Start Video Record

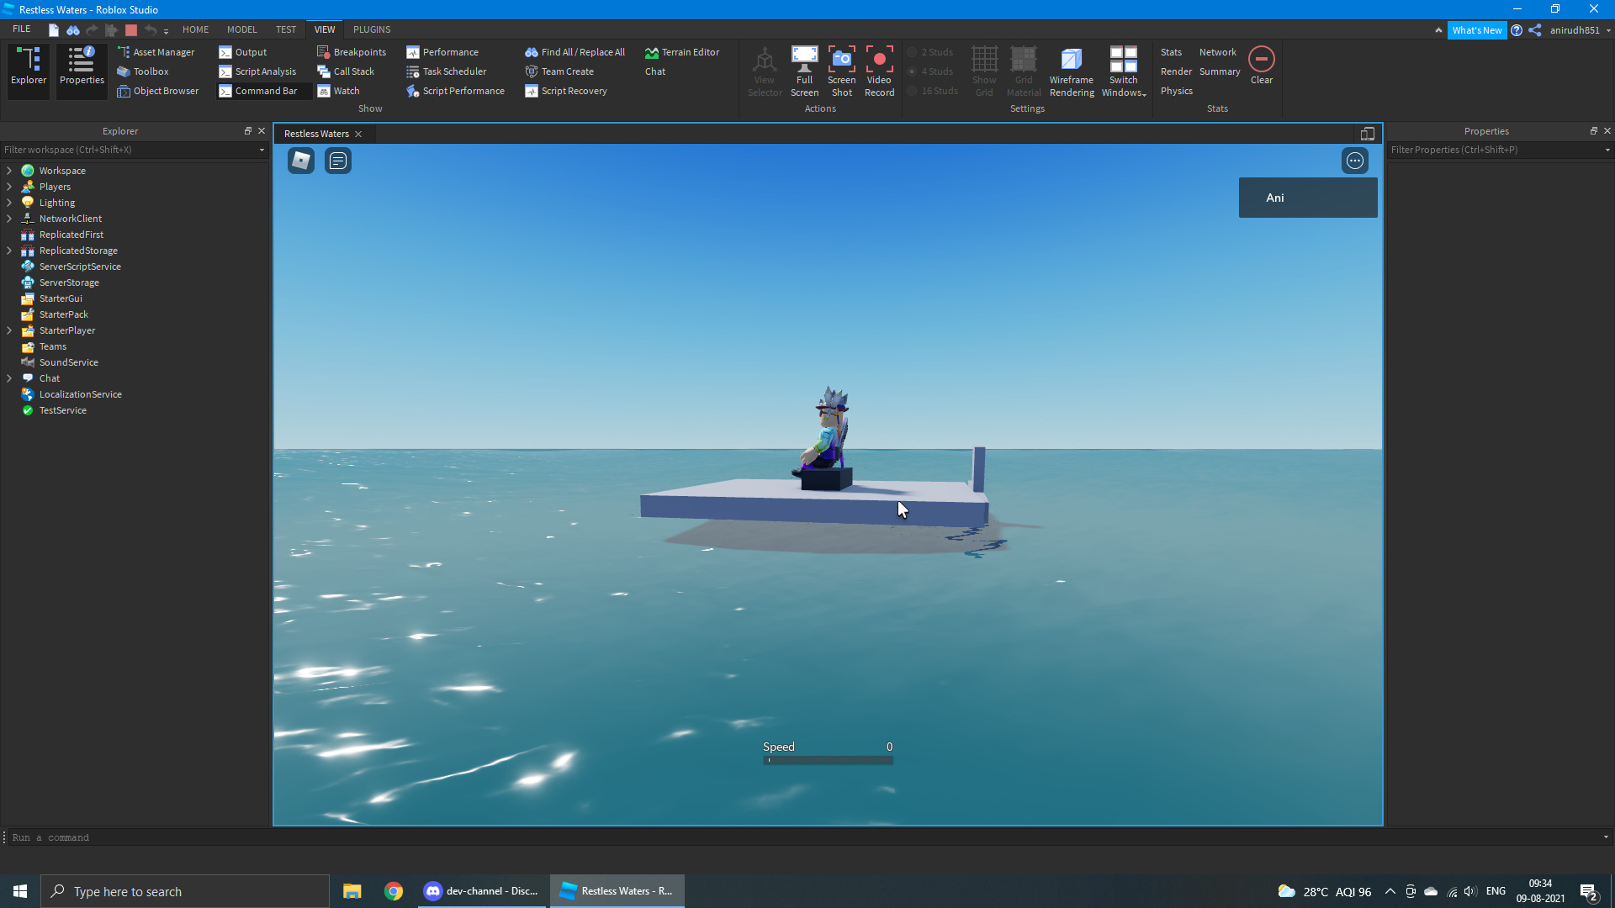point(880,71)
